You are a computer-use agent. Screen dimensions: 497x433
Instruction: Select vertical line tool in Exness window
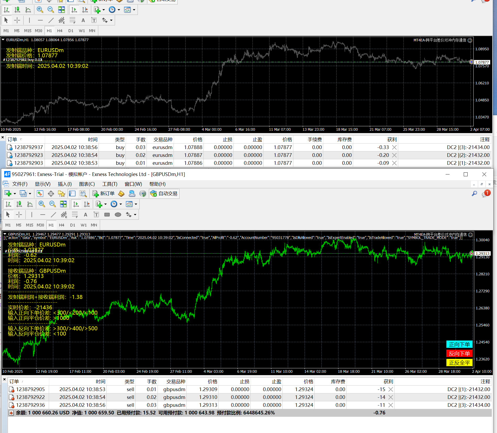[32, 215]
